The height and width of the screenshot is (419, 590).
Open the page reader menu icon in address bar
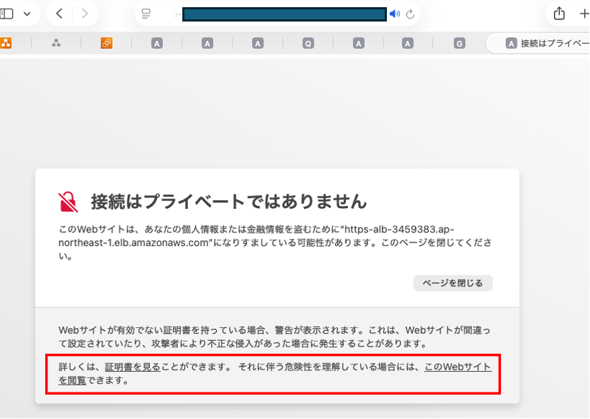(x=146, y=14)
